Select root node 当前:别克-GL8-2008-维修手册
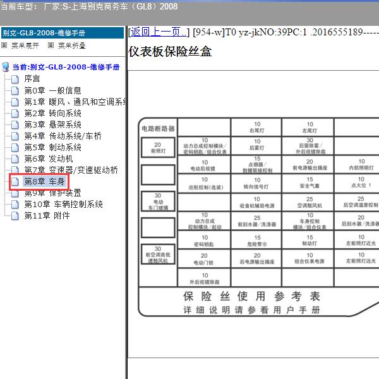Screen dimensions: 379x379 coord(66,67)
